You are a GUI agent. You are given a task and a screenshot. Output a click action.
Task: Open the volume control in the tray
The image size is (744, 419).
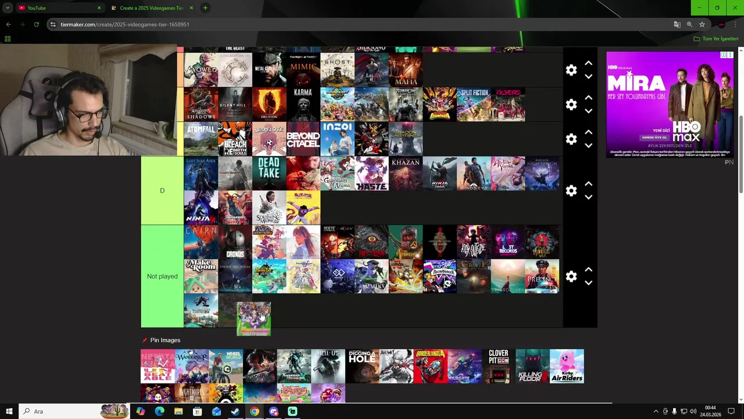tap(693, 411)
